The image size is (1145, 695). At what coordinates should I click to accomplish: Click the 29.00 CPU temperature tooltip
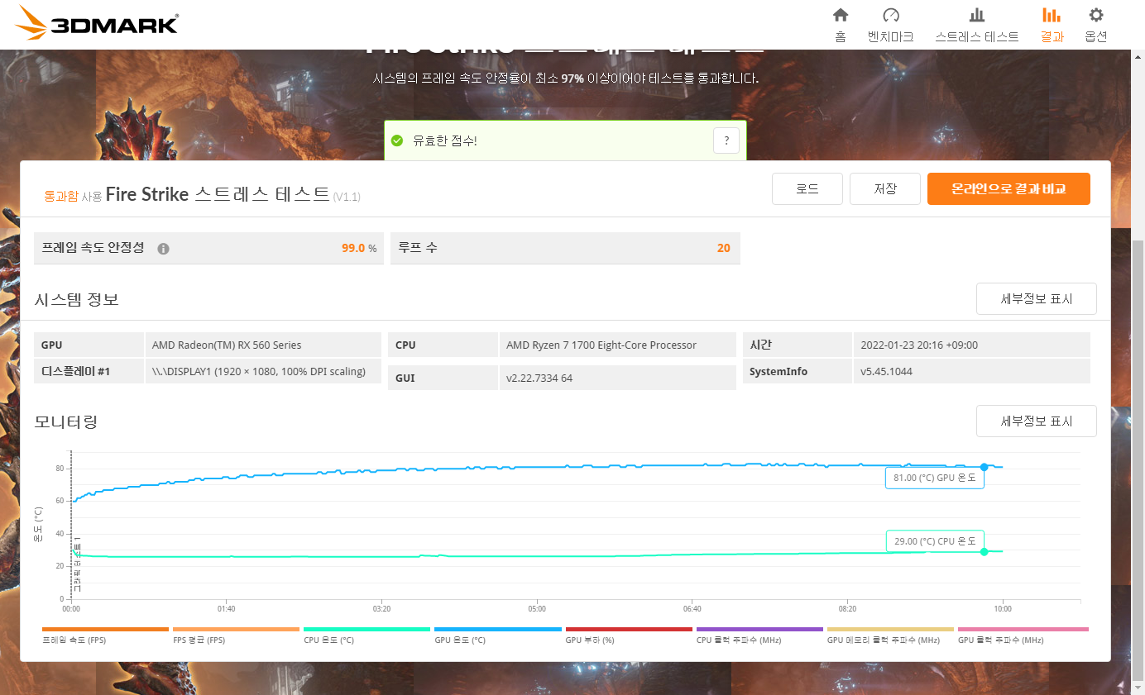pos(935,541)
